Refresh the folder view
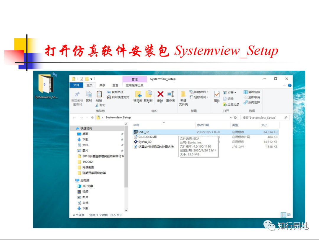This screenshot has width=319, height=240. pyautogui.click(x=235, y=117)
